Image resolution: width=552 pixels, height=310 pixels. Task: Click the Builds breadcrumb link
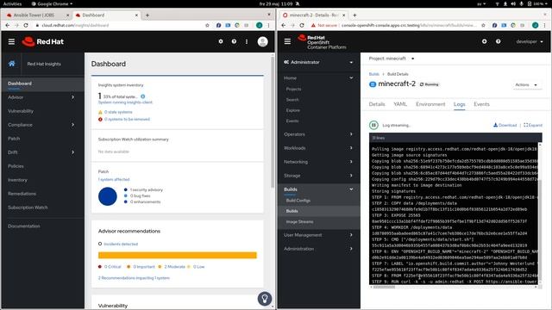click(x=373, y=74)
